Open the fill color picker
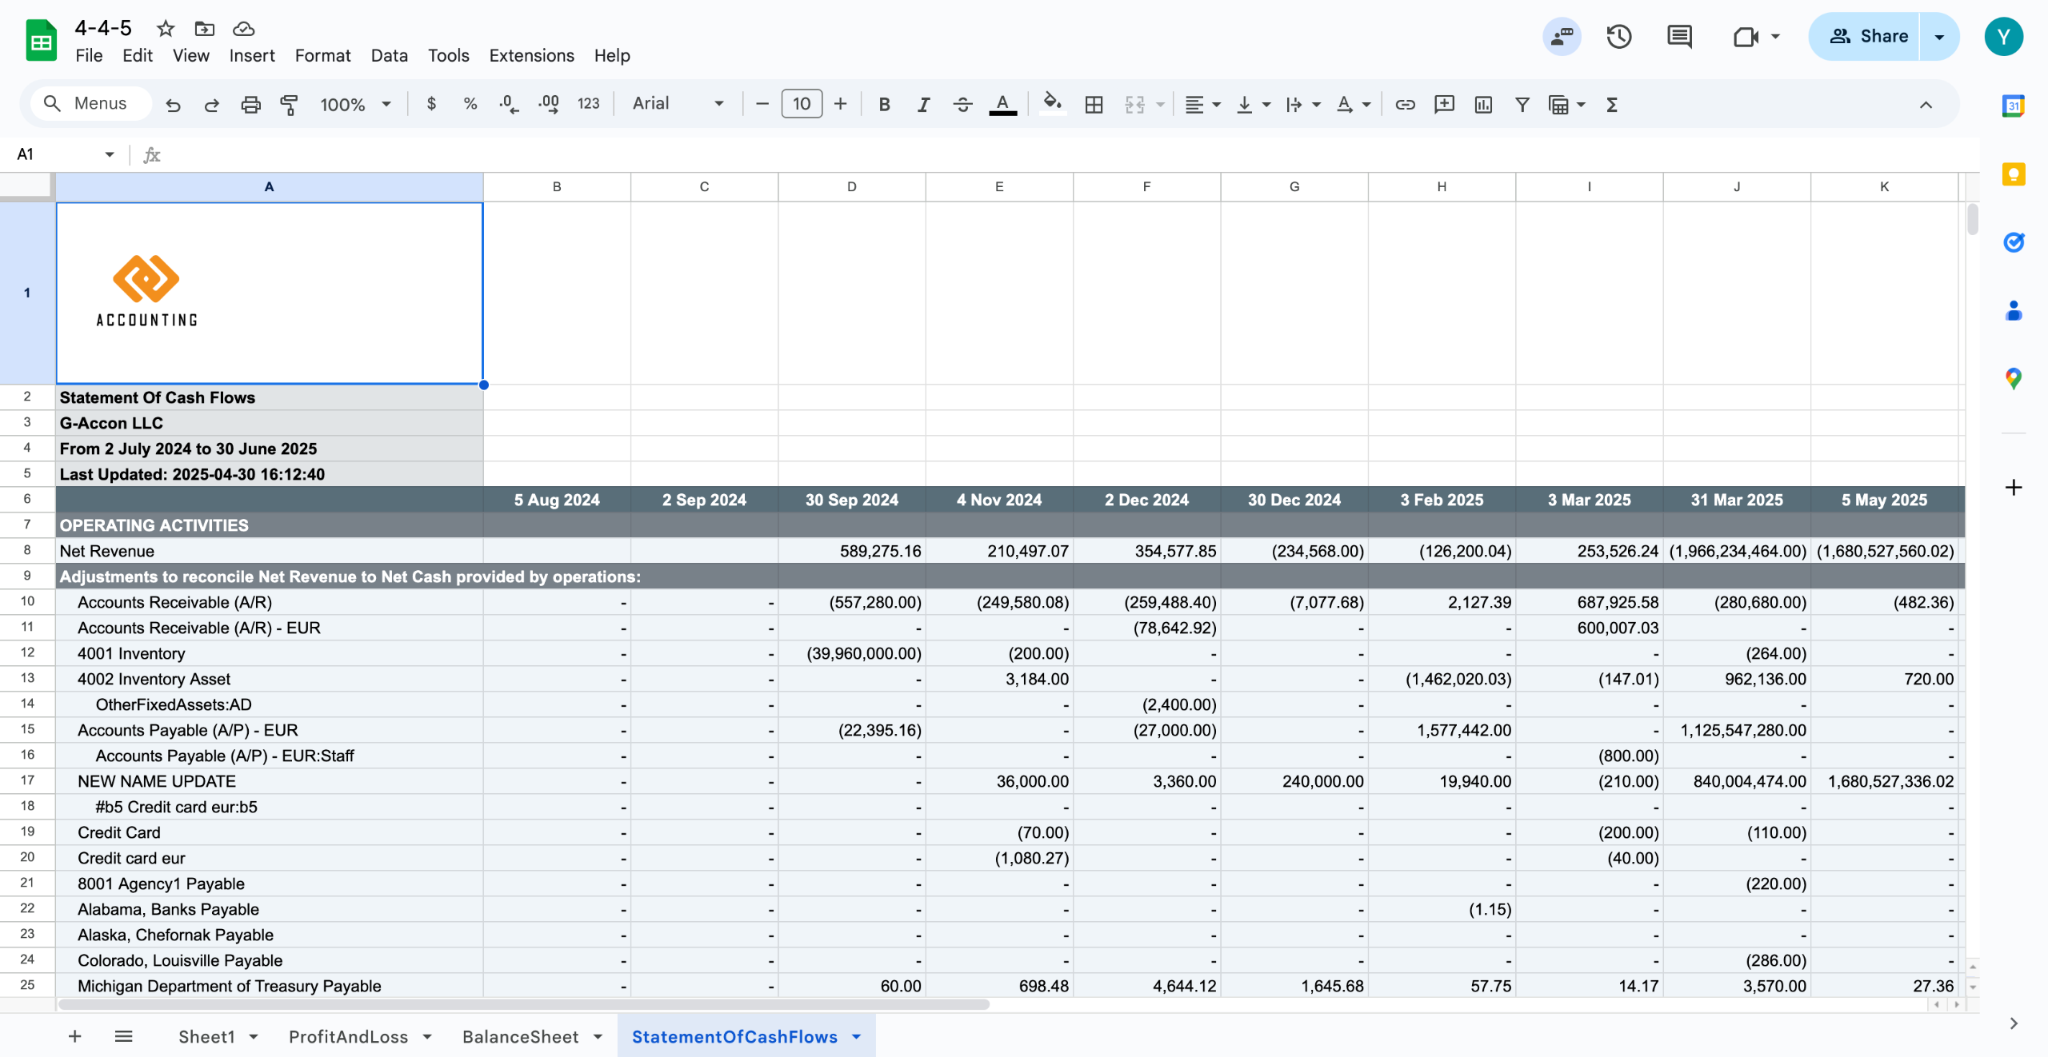 click(x=1052, y=104)
